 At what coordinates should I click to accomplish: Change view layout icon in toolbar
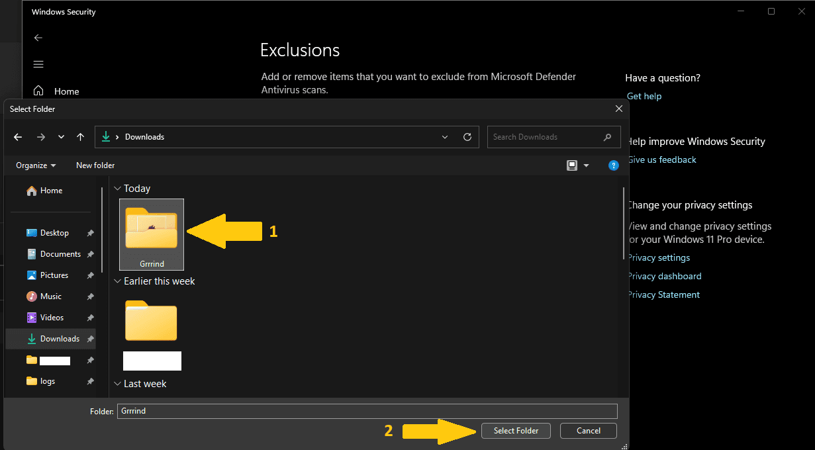(572, 165)
